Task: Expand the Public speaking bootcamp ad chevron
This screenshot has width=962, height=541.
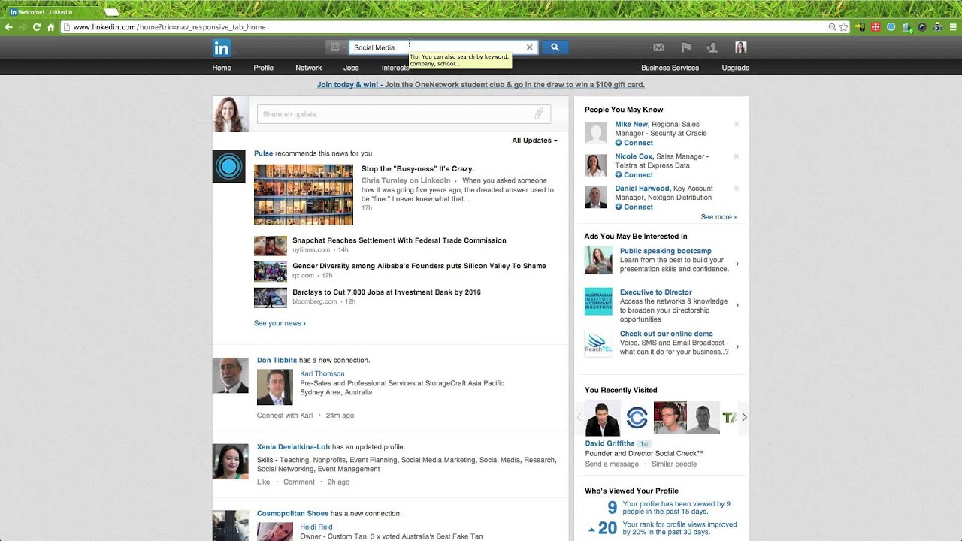Action: pos(737,264)
